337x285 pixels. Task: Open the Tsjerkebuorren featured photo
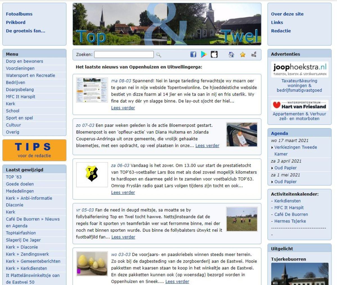[x=300, y=274]
